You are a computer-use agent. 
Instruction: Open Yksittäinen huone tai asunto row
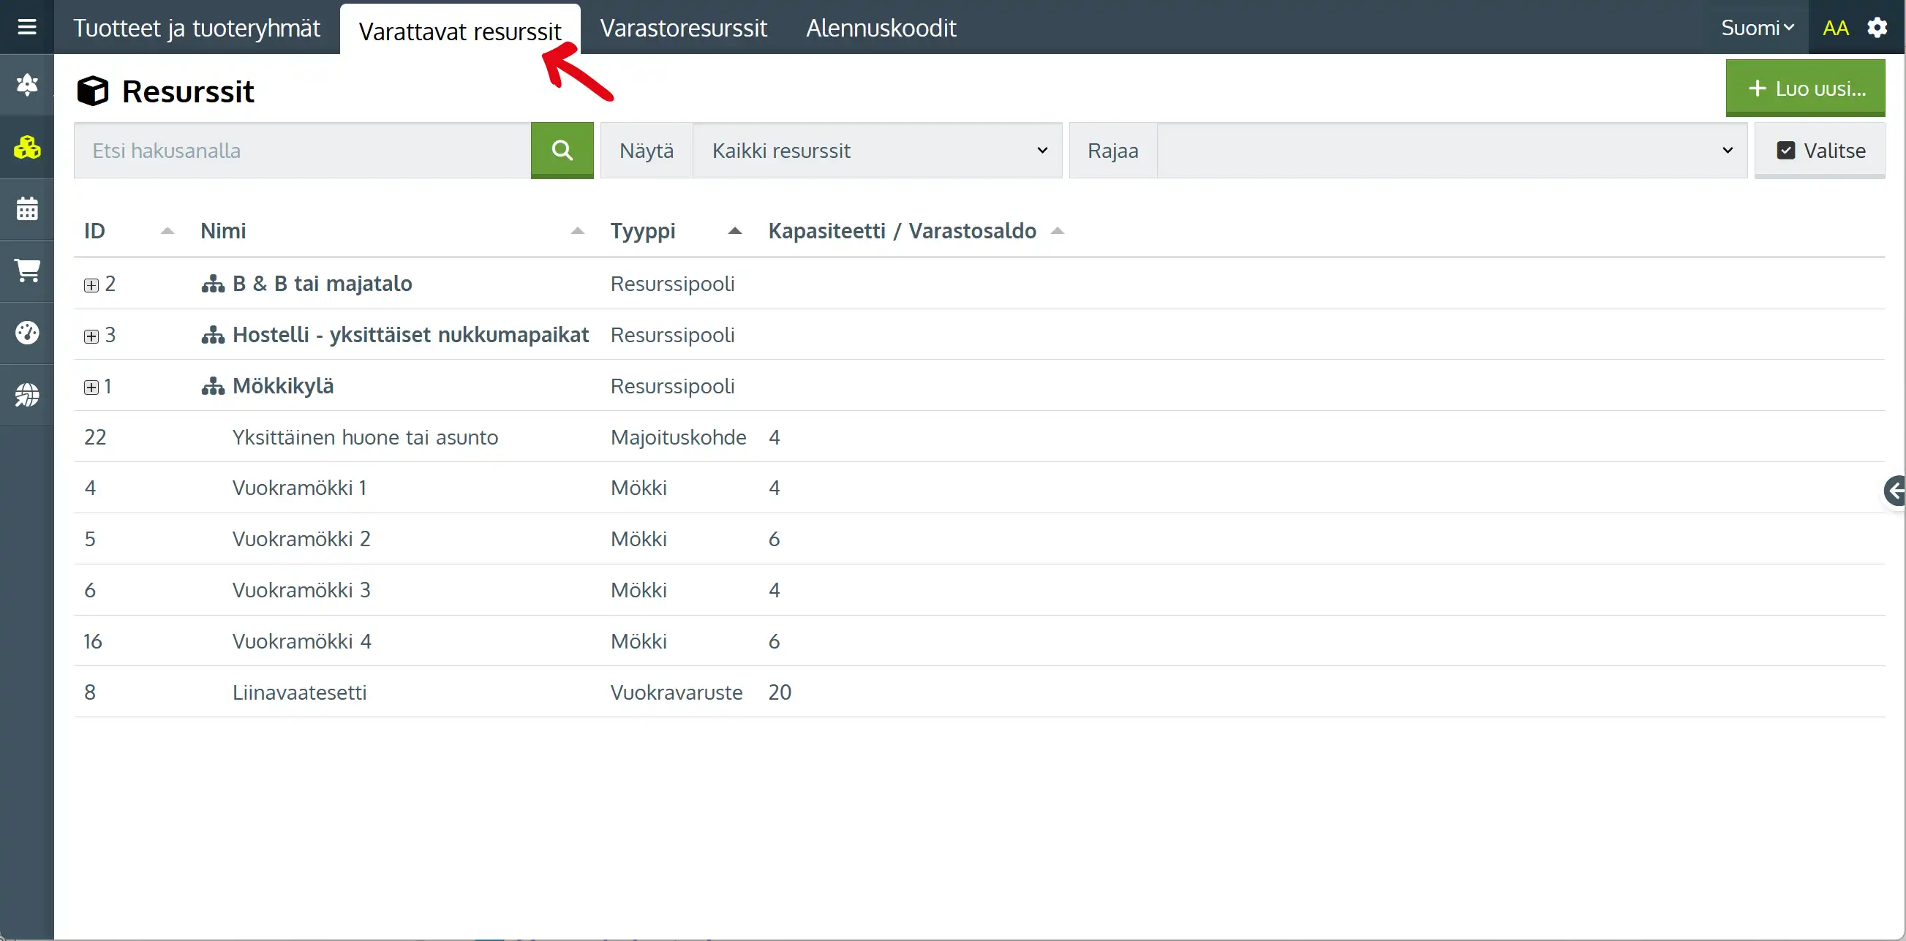pos(979,437)
